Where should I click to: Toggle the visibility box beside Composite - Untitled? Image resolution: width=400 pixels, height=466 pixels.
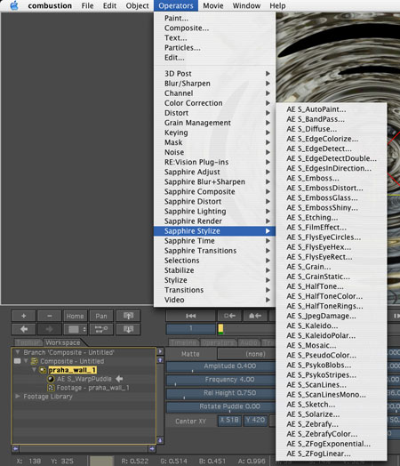click(17, 361)
